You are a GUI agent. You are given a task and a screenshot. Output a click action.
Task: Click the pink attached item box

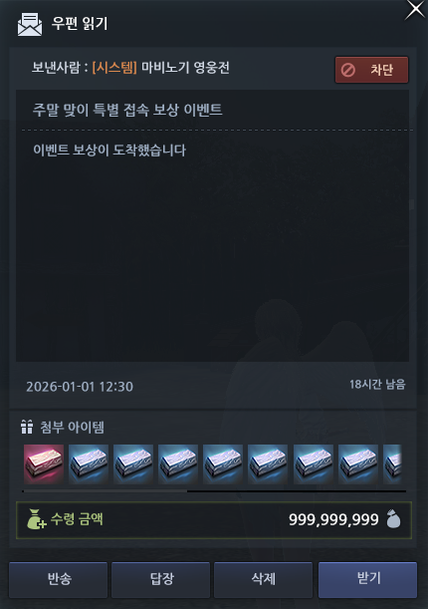tap(44, 464)
